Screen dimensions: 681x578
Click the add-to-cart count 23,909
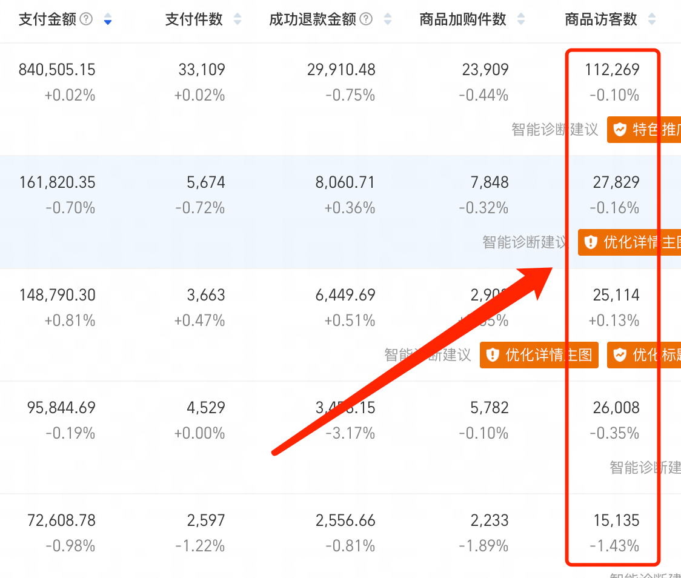(x=485, y=70)
